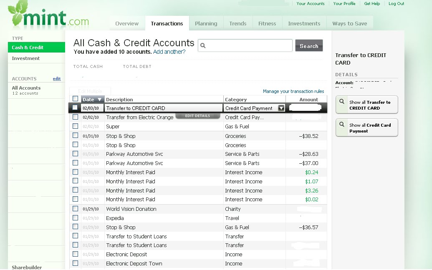Image resolution: width=432 pixels, height=270 pixels.
Task: Open Your Profile link
Action: 344,4
